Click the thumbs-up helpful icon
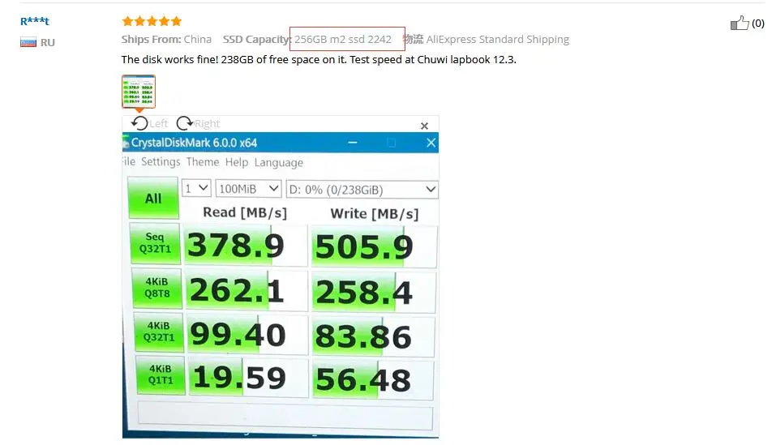This screenshot has width=772, height=445. 739,23
